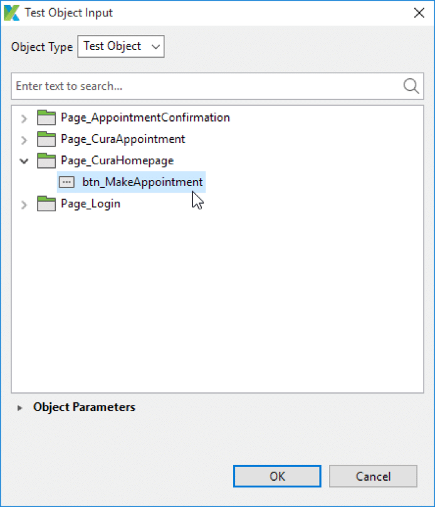Viewport: 435px width, 507px height.
Task: Click the Page_CuraAppointment folder icon
Action: 46,139
